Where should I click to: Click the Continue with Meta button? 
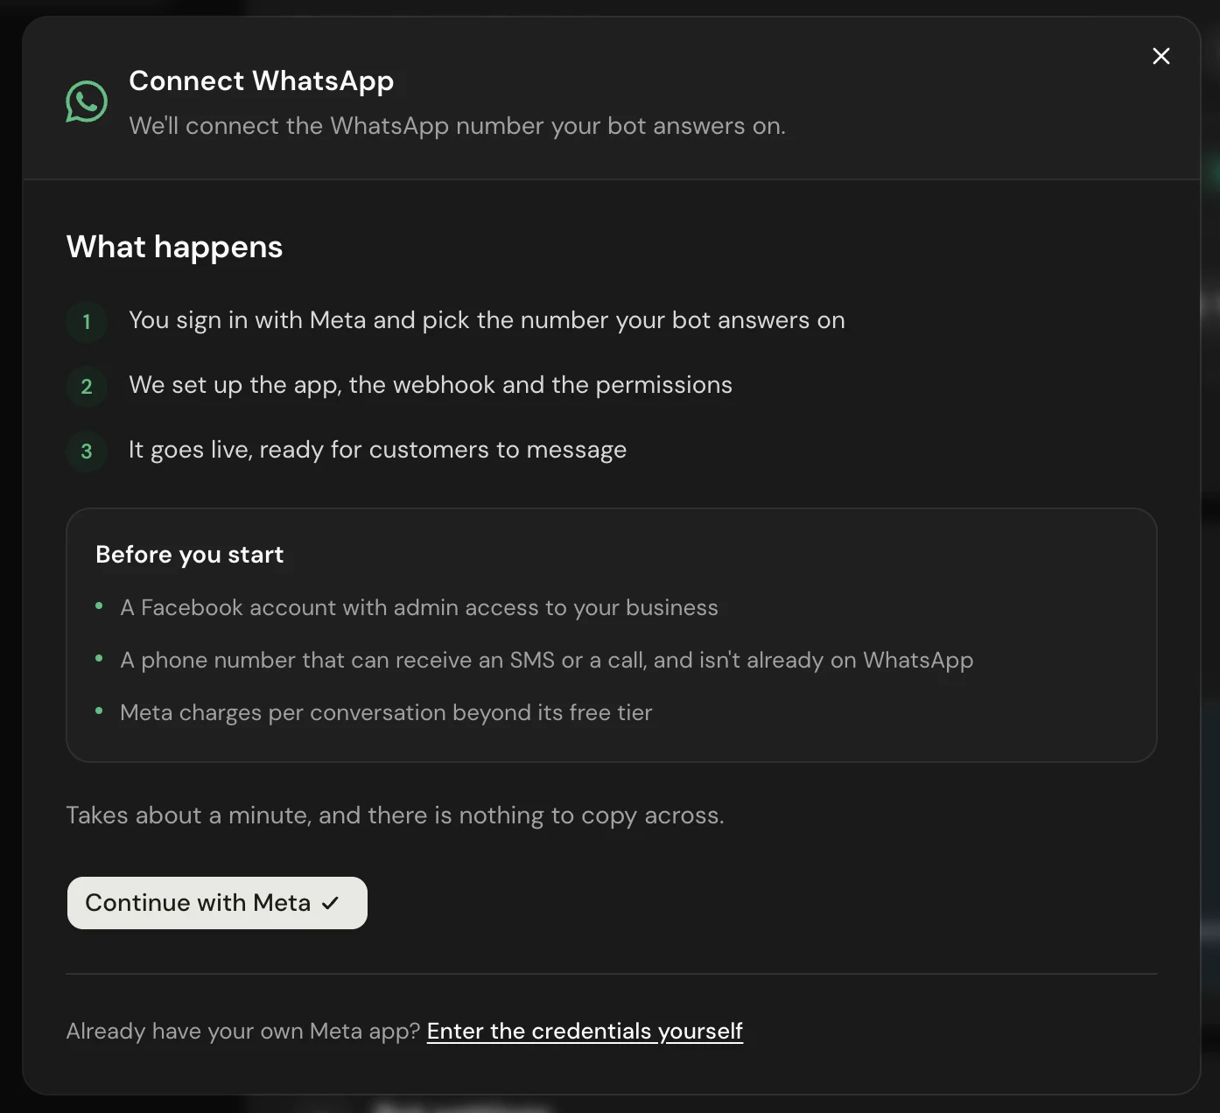[x=217, y=903]
